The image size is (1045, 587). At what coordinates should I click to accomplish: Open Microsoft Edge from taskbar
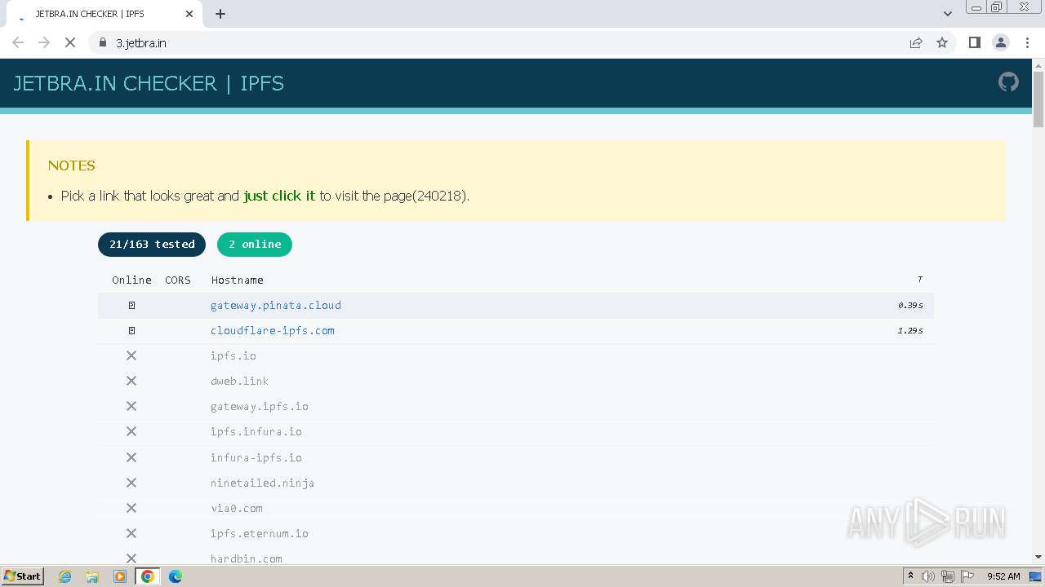point(176,576)
